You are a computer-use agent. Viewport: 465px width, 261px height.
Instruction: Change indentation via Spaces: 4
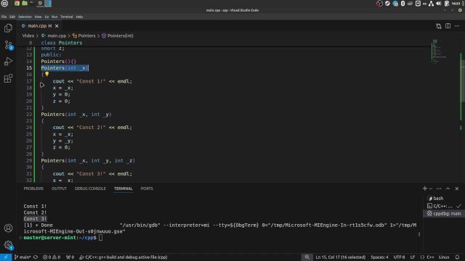click(379, 257)
